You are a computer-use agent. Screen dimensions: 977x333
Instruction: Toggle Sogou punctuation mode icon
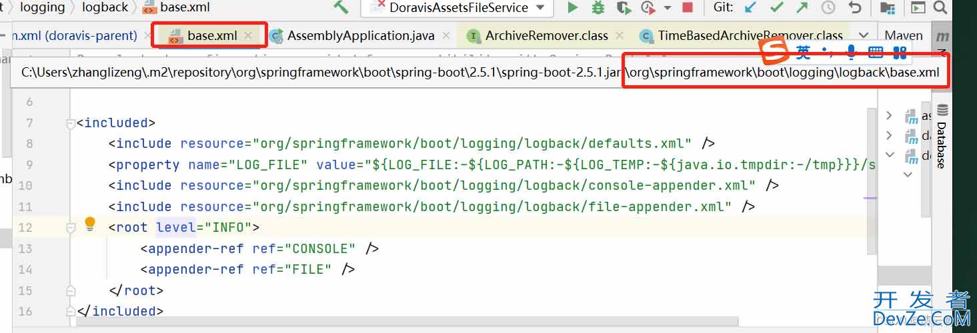tap(827, 52)
